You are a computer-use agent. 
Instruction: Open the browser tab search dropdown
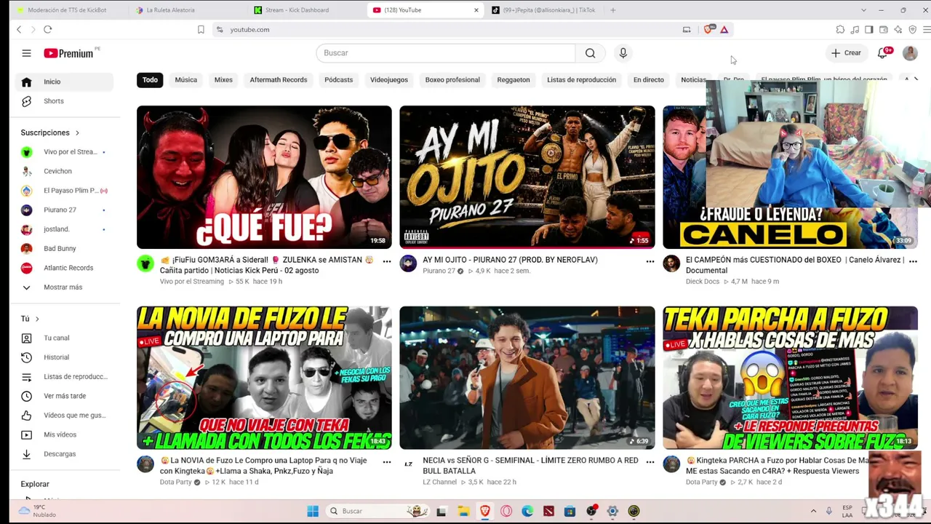[863, 10]
